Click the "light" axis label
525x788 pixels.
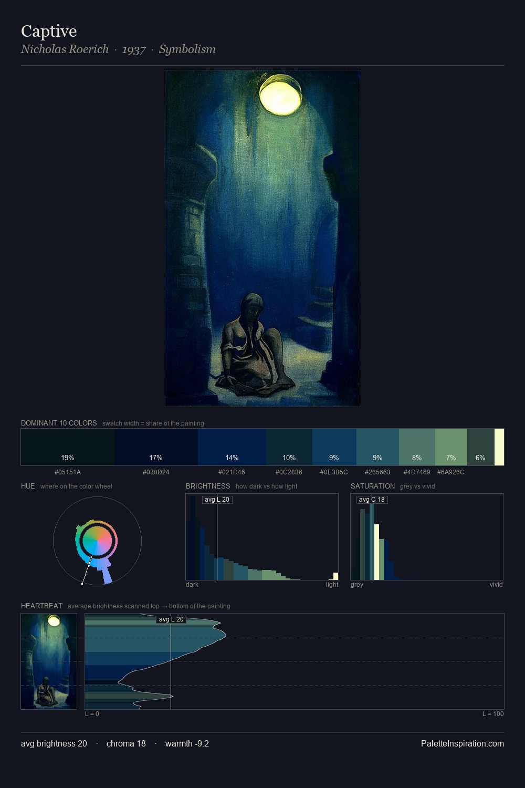tap(332, 584)
